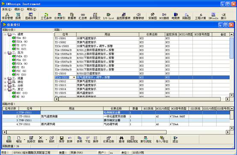The image size is (237, 155).
Task: Click the 刷新 refresh icon
Action: 9,139
